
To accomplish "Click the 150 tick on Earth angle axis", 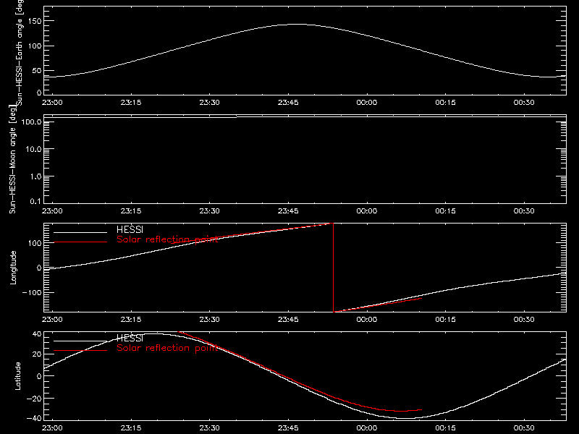I will pos(35,22).
